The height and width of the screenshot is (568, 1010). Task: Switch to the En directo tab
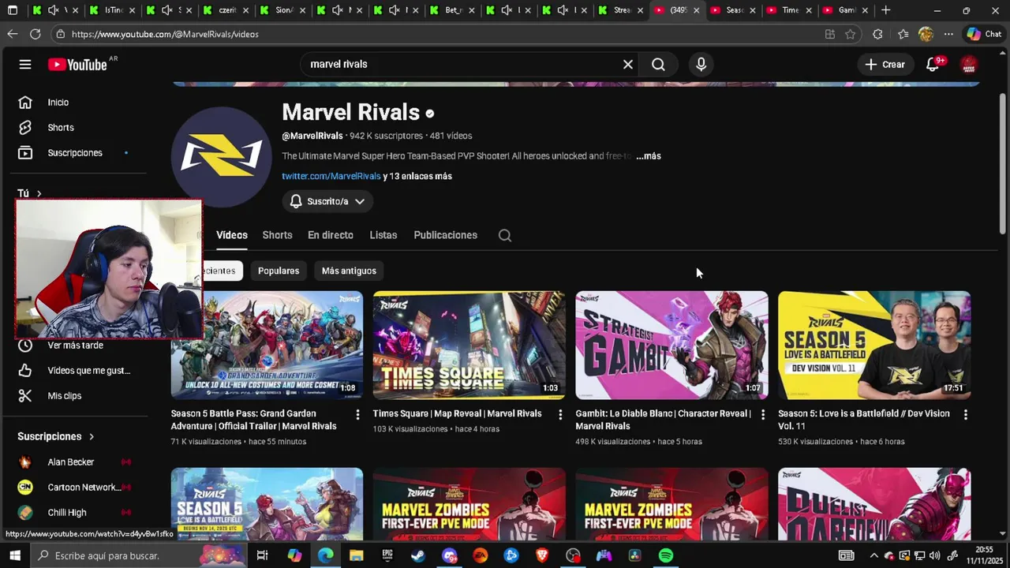click(331, 235)
